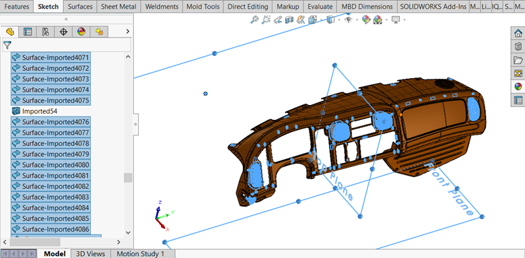Open the Evaluate ribbon tab
Viewport: 525px width, 258px height.
click(320, 6)
